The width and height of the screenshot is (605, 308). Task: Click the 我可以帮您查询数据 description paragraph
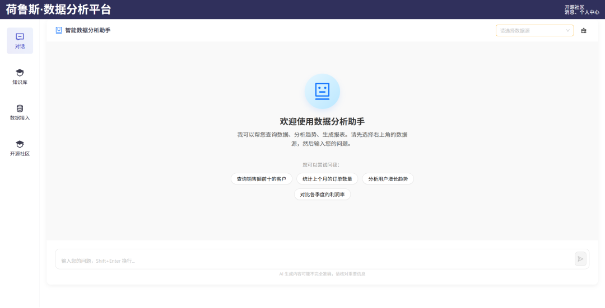click(x=322, y=139)
